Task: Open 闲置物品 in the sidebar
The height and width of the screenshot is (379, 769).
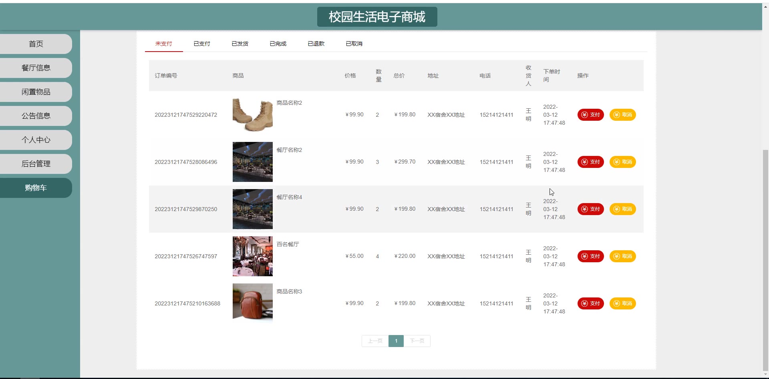Action: [x=36, y=92]
